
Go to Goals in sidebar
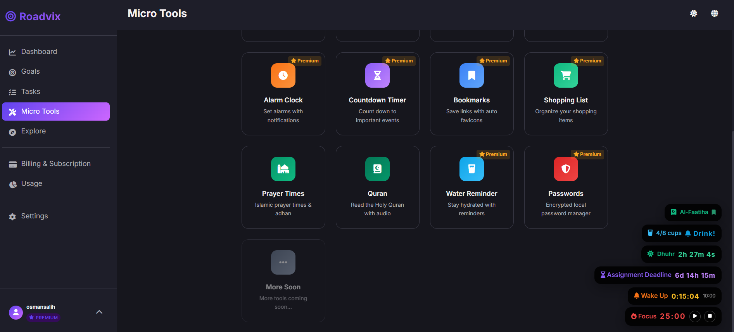tap(56, 71)
